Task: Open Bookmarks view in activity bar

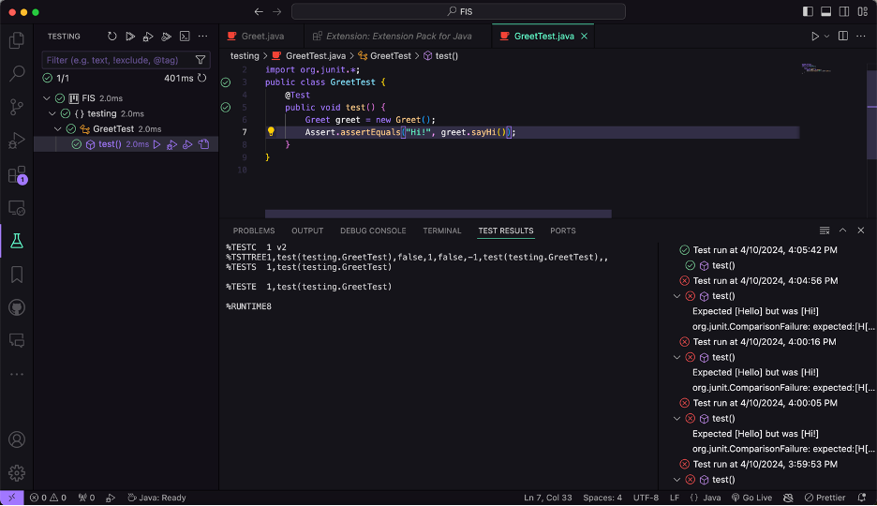Action: (x=17, y=275)
